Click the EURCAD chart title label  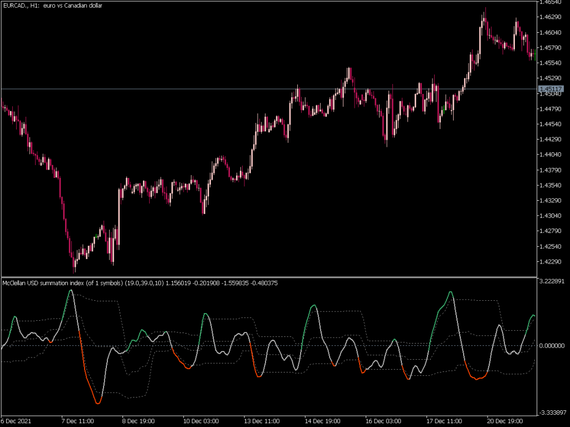[53, 6]
